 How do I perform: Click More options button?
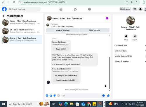tap(94, 30)
